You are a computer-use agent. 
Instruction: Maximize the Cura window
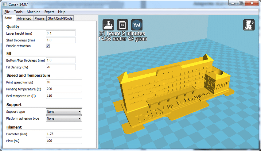coord(241,3)
